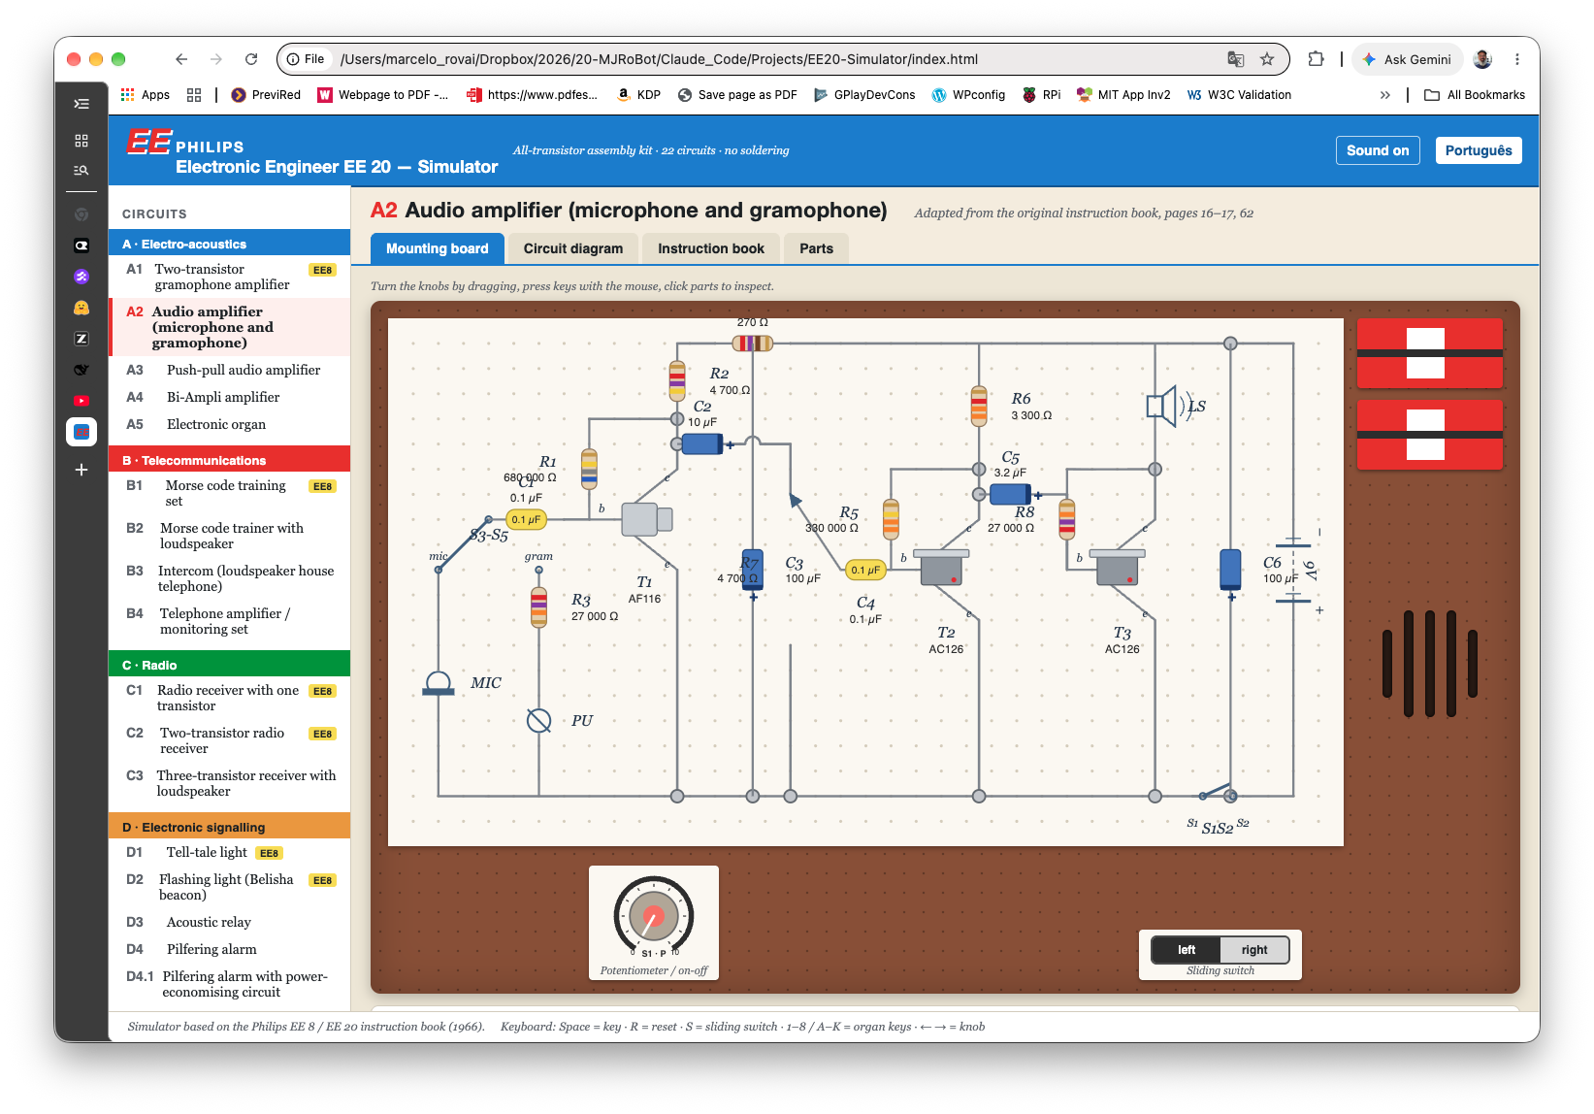Open the All Bookmarks folder

pyautogui.click(x=1475, y=95)
